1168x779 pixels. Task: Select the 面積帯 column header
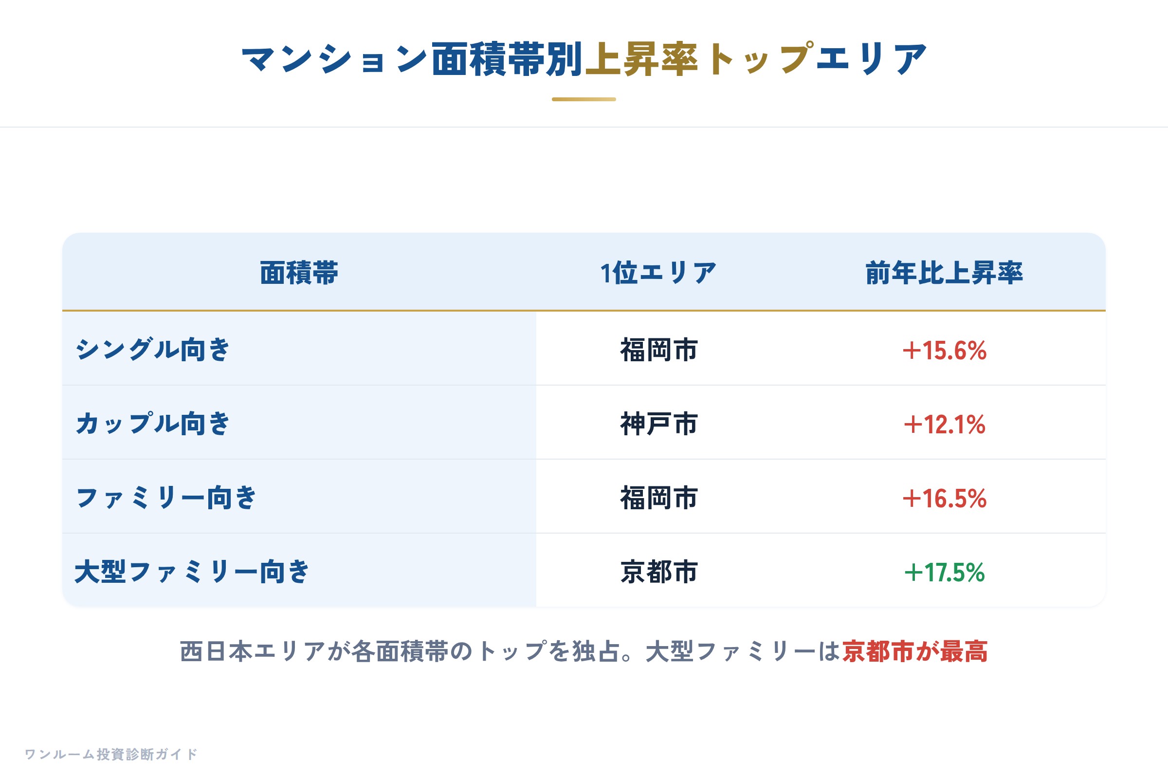point(299,273)
